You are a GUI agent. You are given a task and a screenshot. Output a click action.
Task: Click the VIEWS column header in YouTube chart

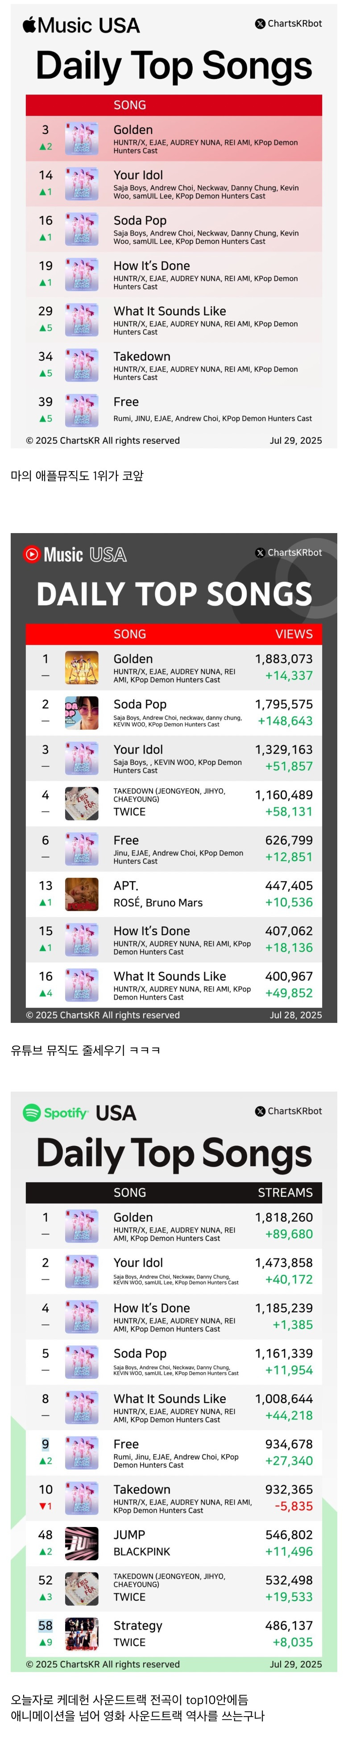click(294, 633)
